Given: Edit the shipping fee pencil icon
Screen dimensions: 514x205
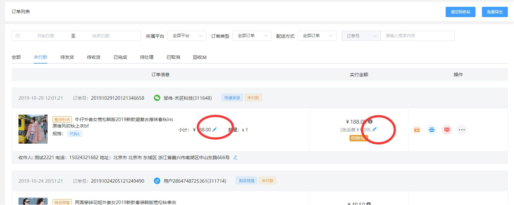Looking at the screenshot, I should point(374,129).
